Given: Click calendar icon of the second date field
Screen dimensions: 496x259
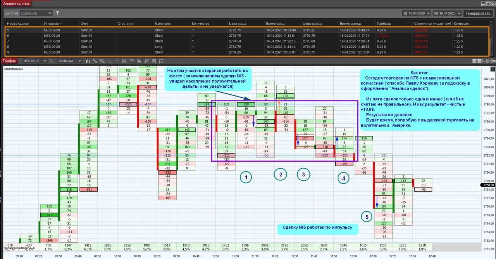Looking at the screenshot, I should pyautogui.click(x=436, y=13).
